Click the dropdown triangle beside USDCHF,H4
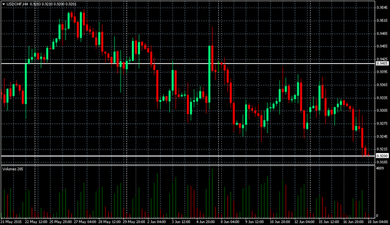 click(4, 4)
